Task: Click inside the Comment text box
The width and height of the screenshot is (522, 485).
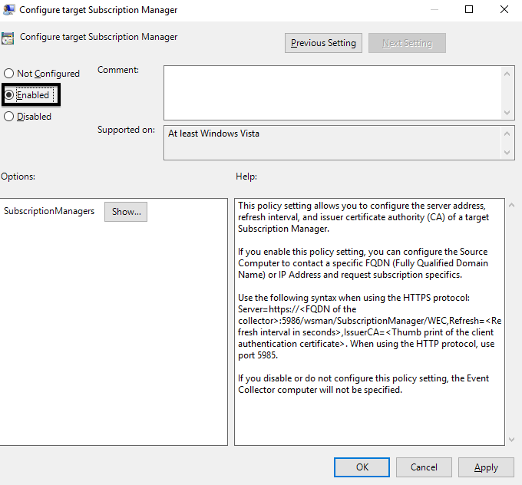Action: tap(332, 93)
